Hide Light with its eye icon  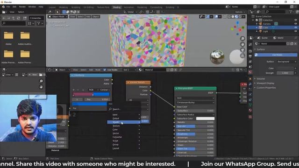(x=296, y=31)
